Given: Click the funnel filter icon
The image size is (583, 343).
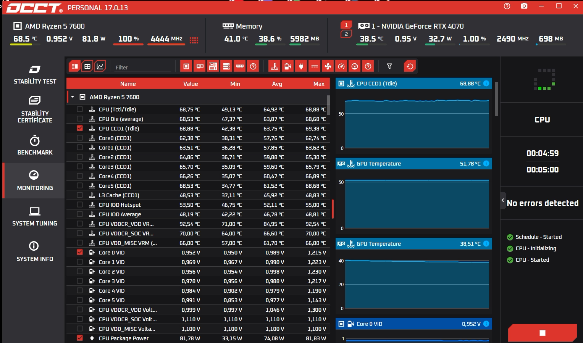Looking at the screenshot, I should coord(389,66).
